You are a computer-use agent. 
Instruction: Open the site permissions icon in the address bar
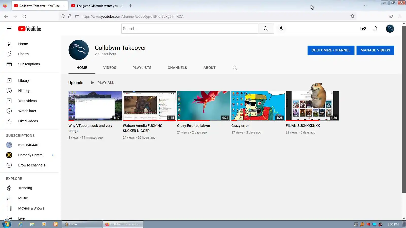(x=77, y=16)
